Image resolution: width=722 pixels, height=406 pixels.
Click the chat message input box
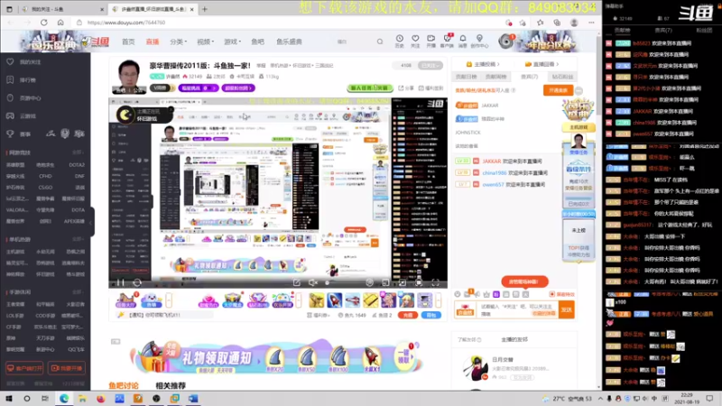(x=518, y=309)
